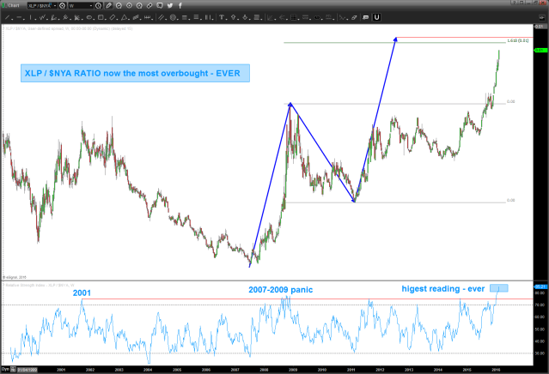Click the chain link icon in toolbar

[149, 6]
